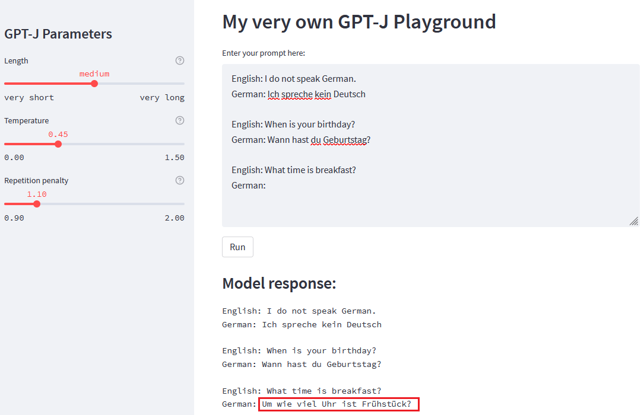Click 'English: I do not speak German.' in response
Viewport: 644px width, 415px height.
point(299,311)
